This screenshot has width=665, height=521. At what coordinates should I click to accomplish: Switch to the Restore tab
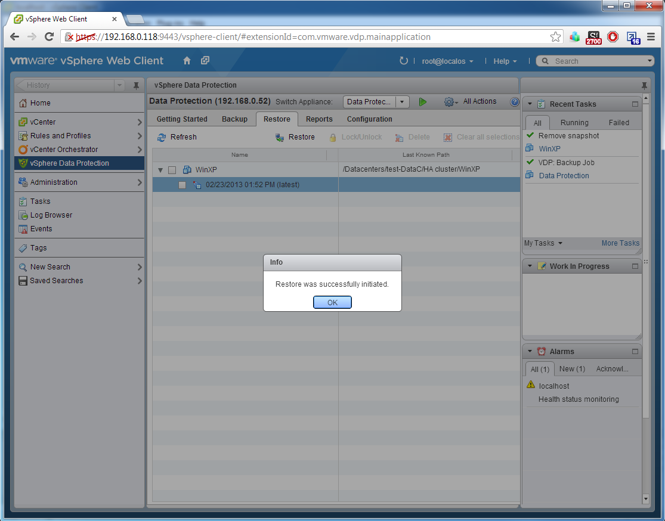(277, 119)
